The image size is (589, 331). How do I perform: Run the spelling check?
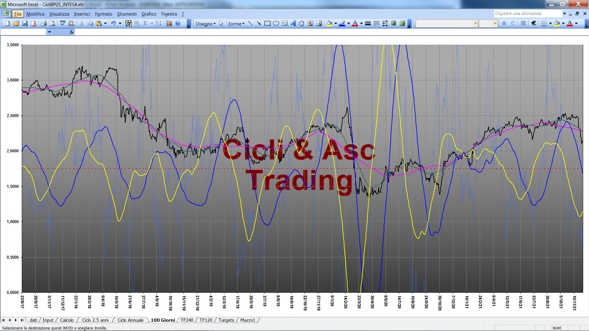tap(63, 23)
